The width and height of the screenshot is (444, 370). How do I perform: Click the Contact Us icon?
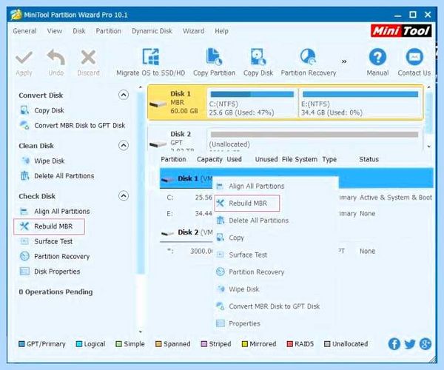414,57
